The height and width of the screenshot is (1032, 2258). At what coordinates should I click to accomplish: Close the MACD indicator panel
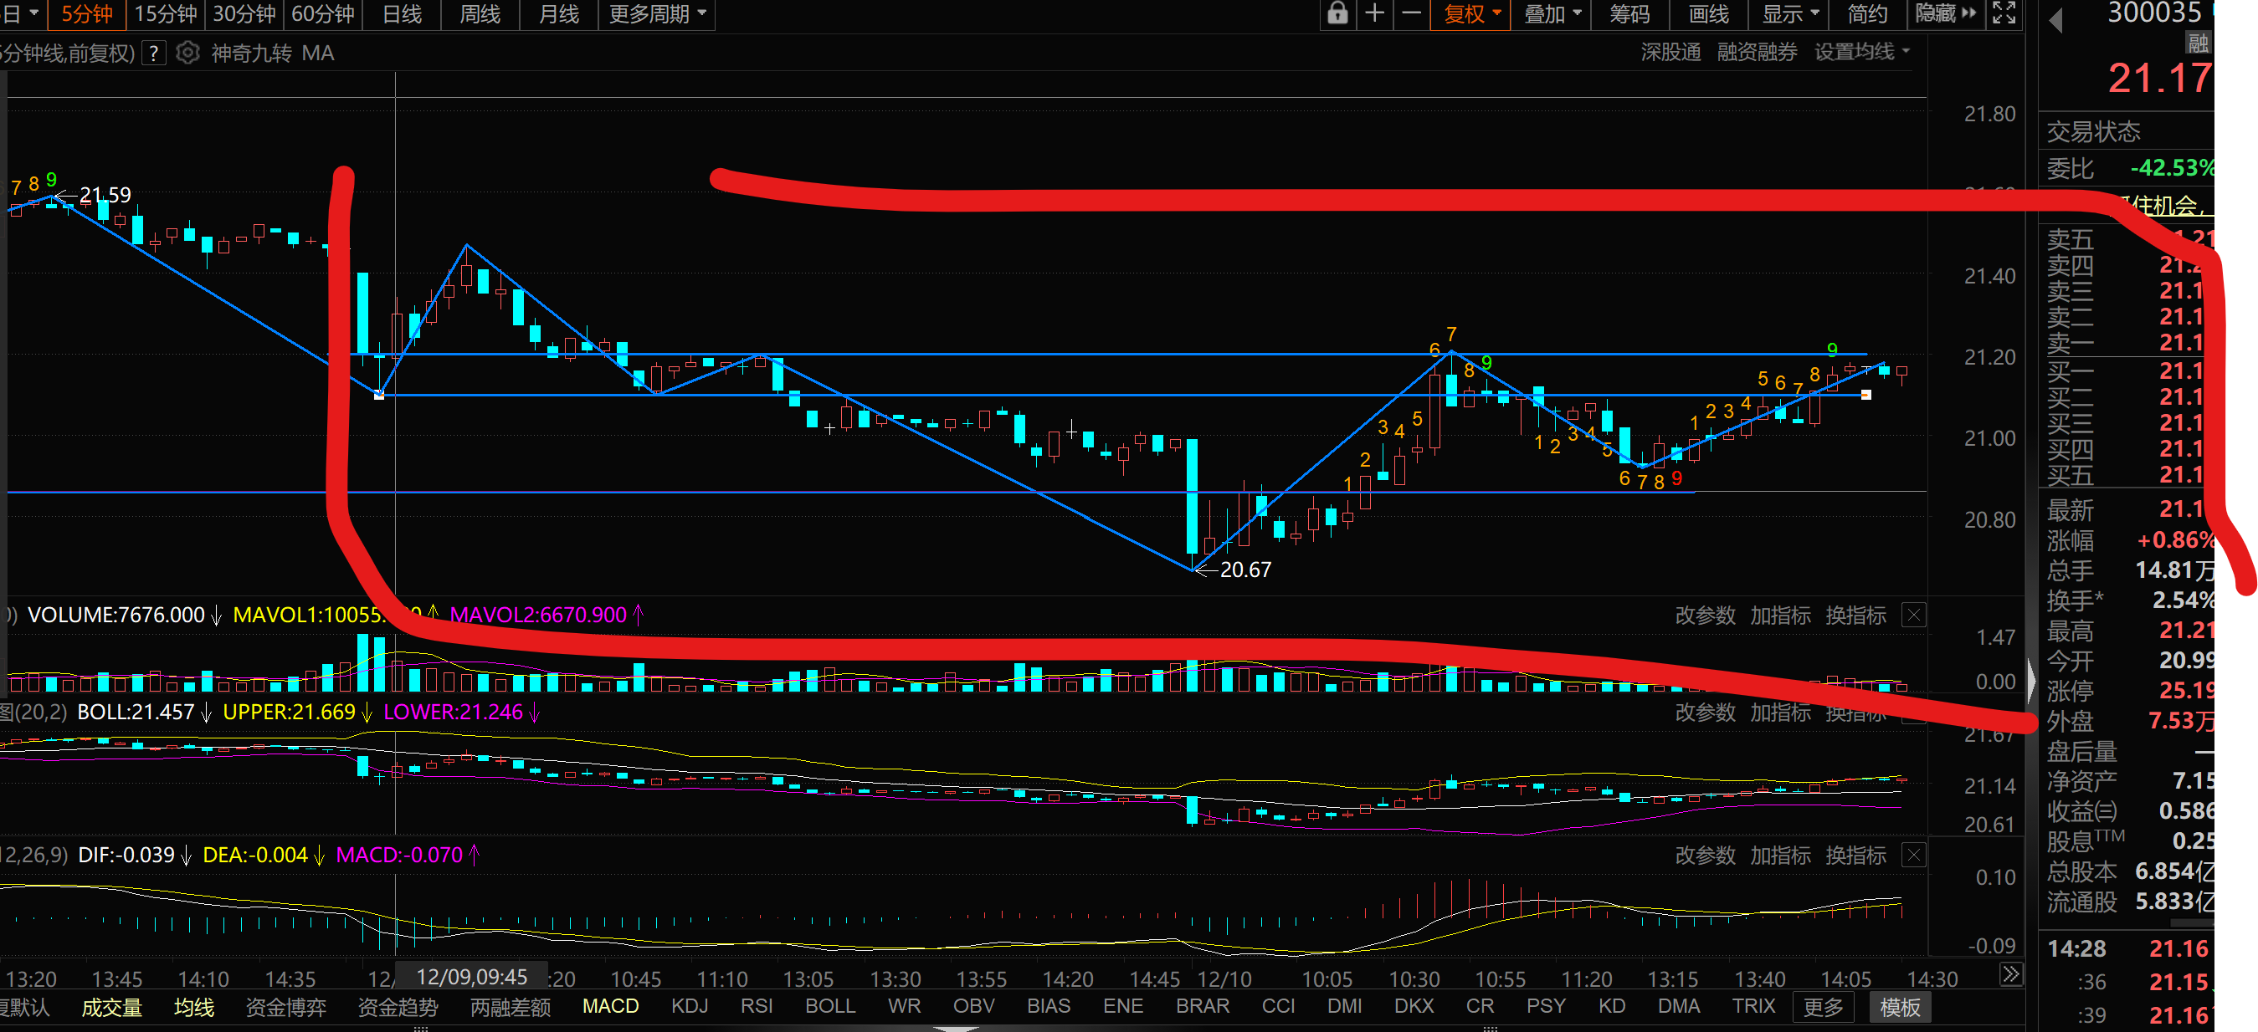pos(1913,855)
